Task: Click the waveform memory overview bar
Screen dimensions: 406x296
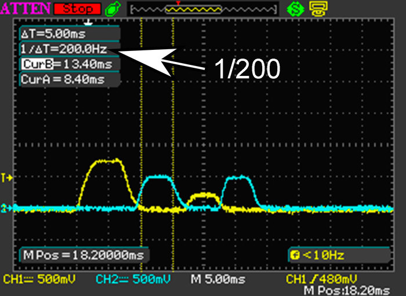Action: point(203,10)
